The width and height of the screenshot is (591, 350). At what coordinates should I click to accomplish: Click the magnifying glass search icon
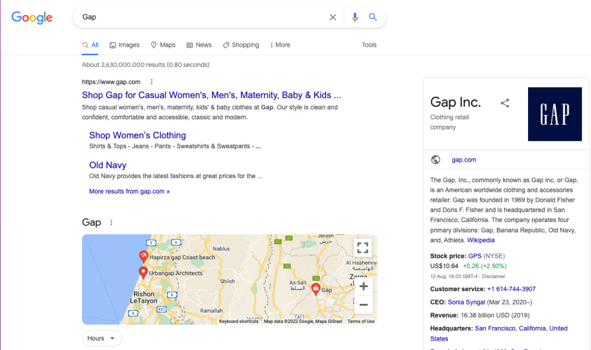[373, 17]
